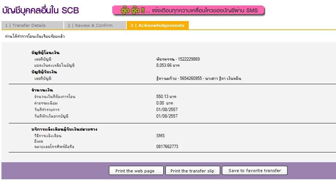336x180 pixels.
Task: Click the วันที่หักเงินจากบัญชี date value
Action: (x=167, y=116)
